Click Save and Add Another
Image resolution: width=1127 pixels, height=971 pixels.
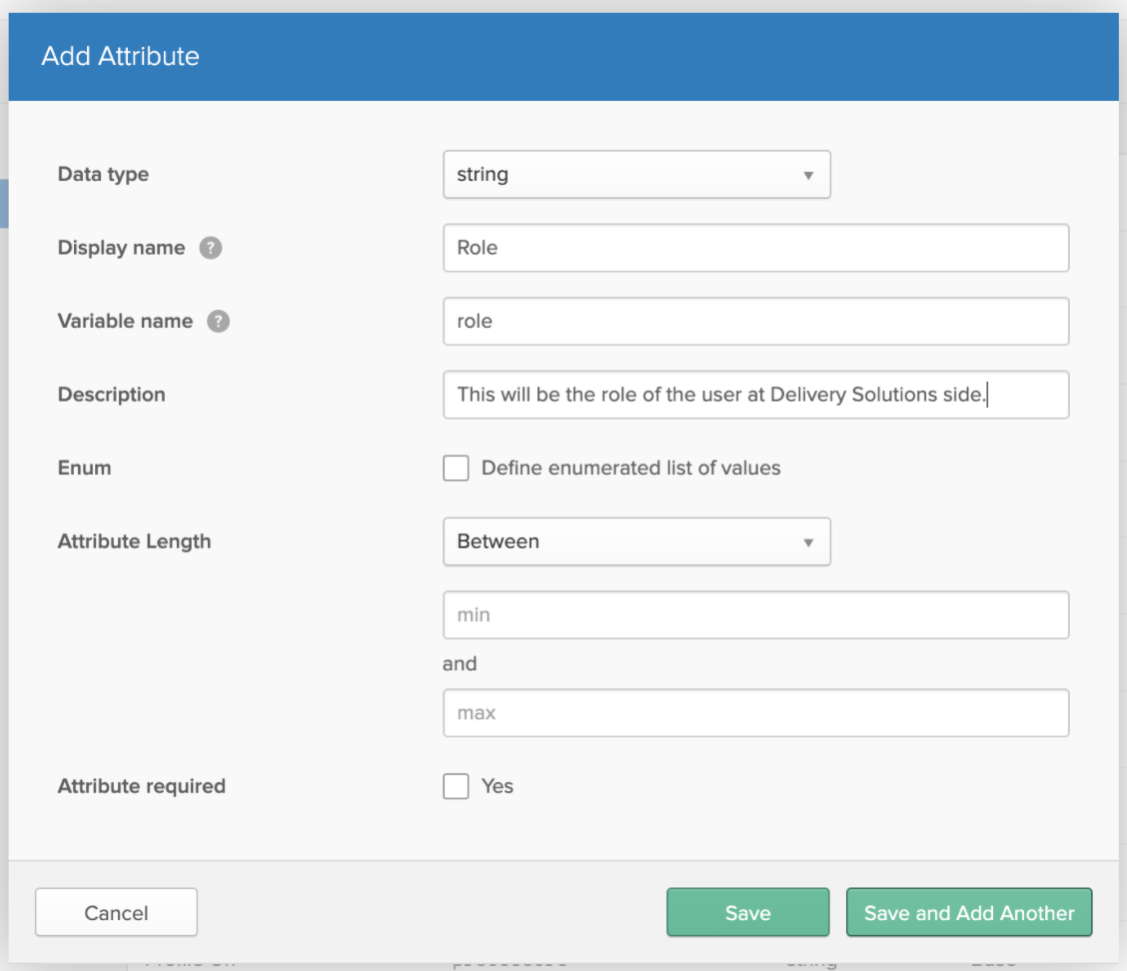click(969, 913)
